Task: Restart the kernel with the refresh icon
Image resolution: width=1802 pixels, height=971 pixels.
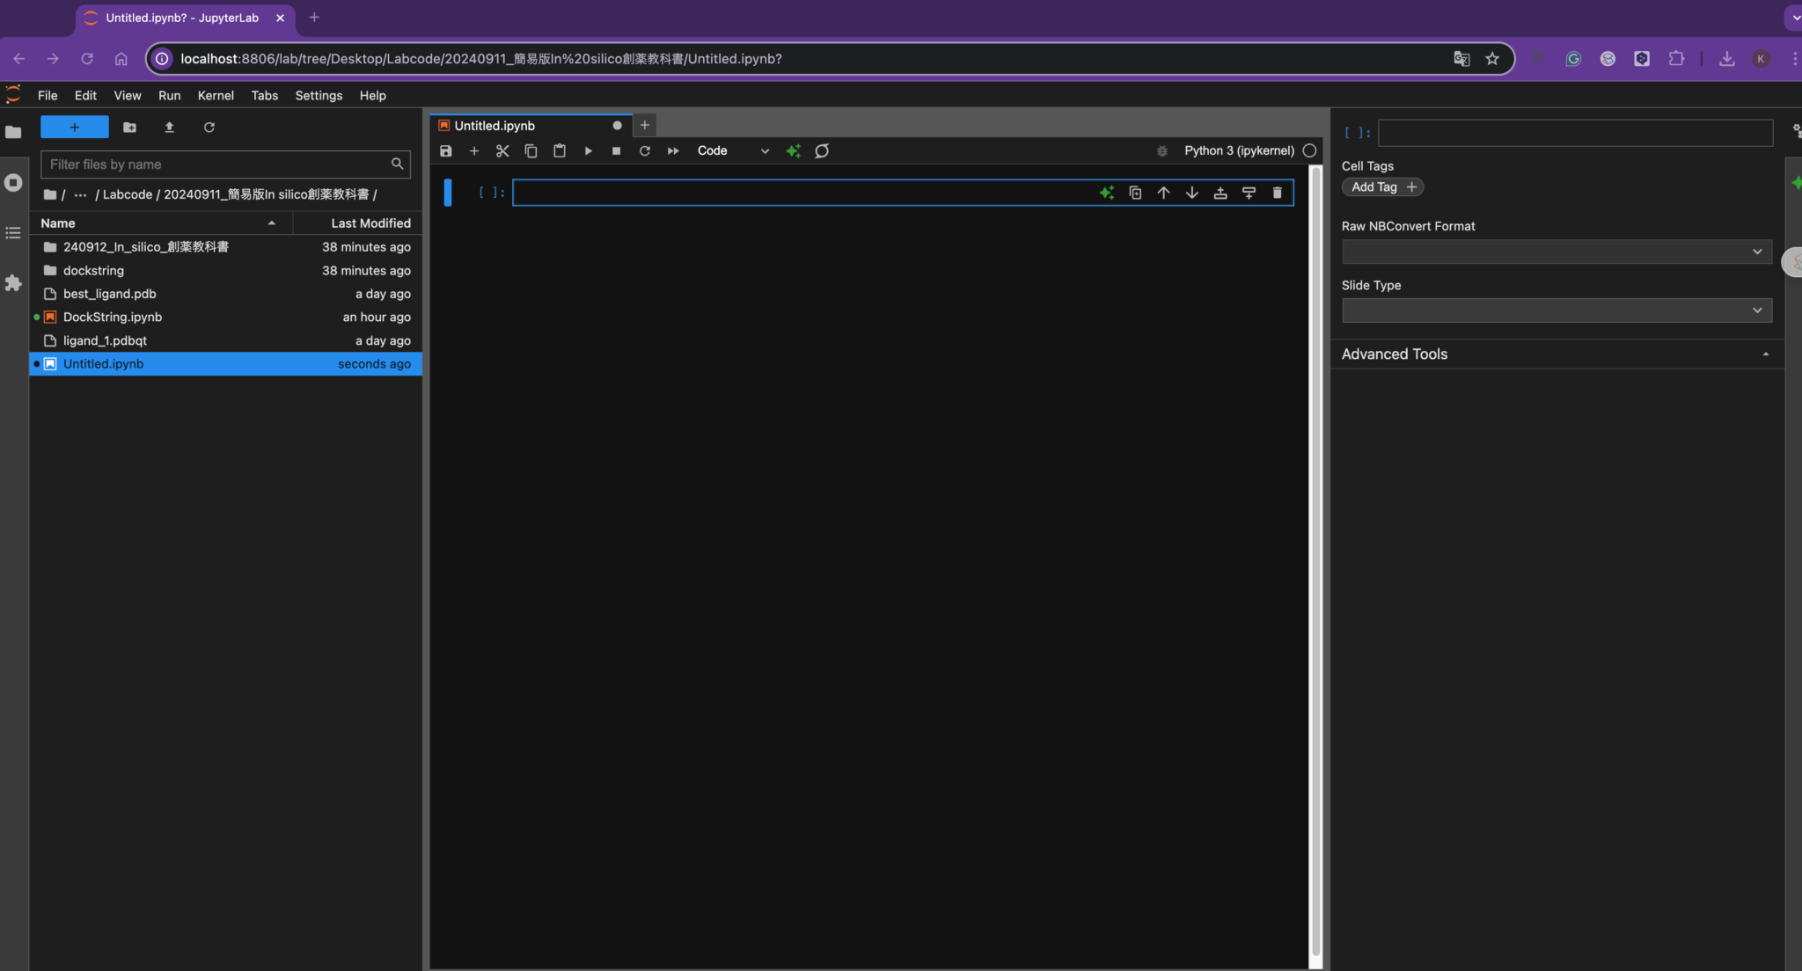Action: point(645,150)
